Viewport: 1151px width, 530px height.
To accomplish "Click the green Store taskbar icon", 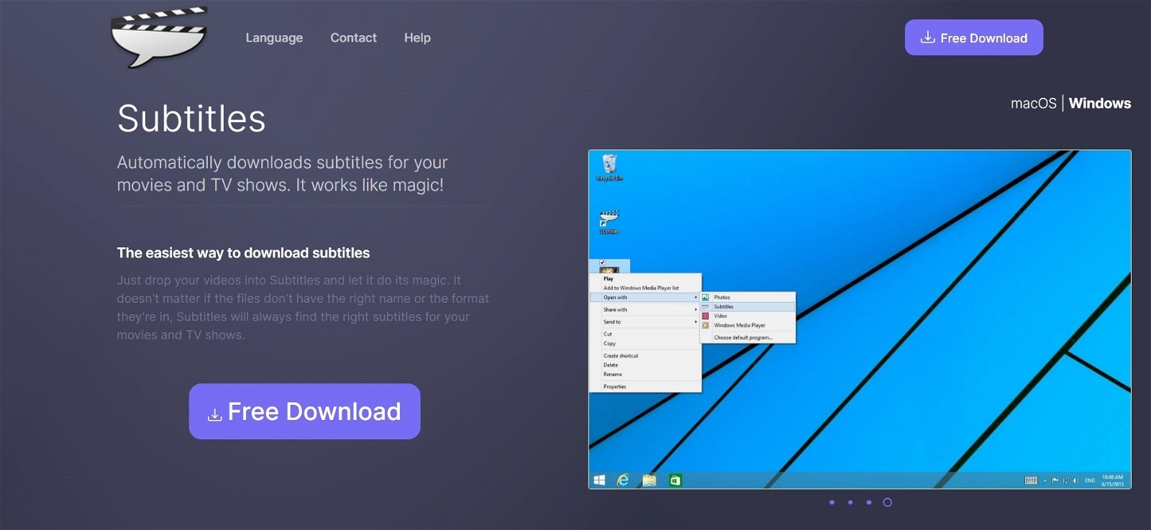I will coord(675,480).
